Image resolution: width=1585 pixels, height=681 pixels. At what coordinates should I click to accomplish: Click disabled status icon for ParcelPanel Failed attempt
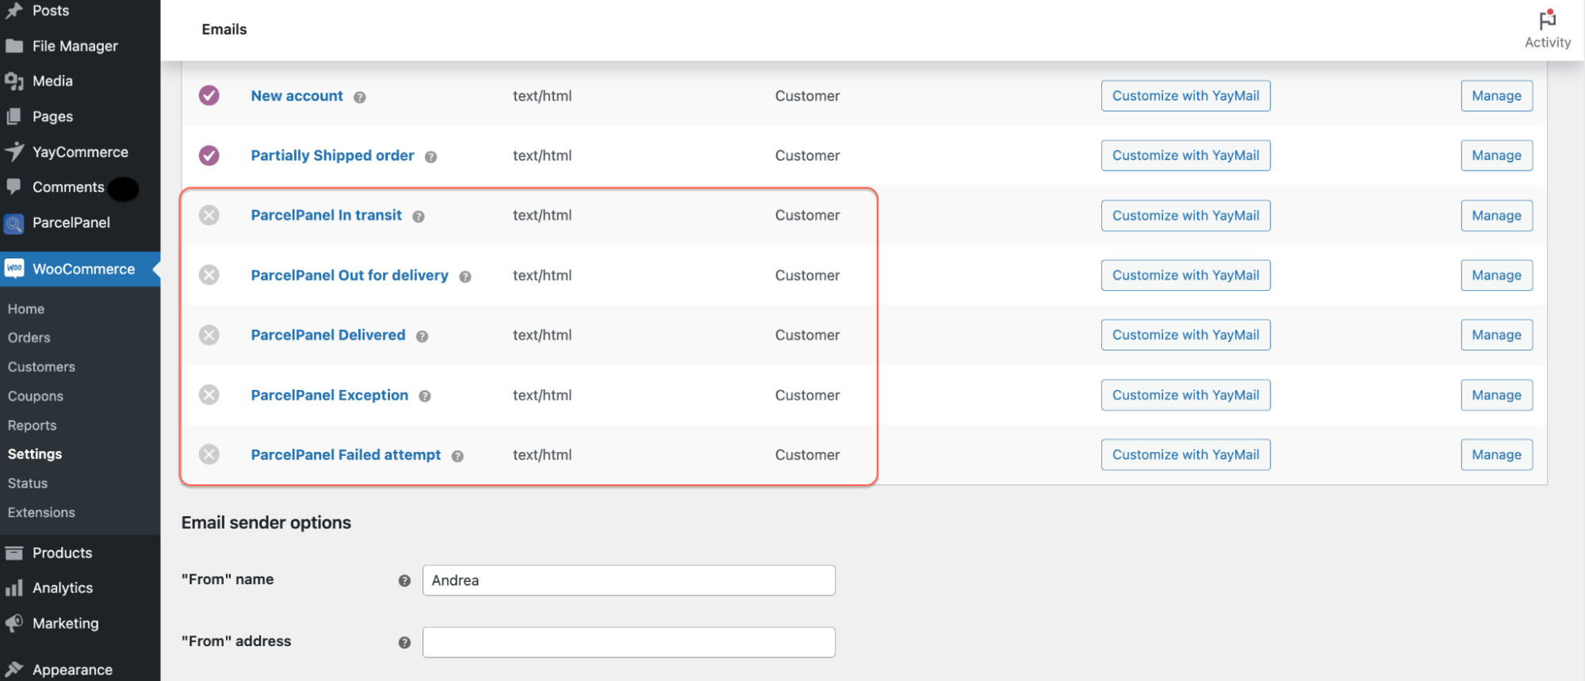coord(209,454)
